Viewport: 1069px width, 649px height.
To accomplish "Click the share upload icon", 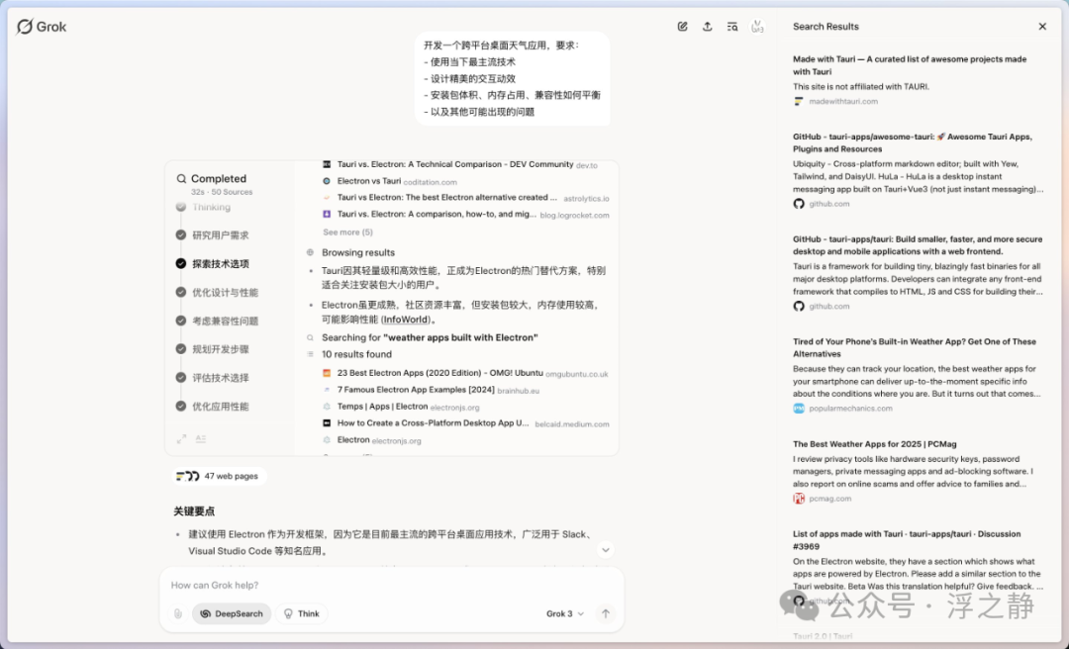I will [707, 27].
